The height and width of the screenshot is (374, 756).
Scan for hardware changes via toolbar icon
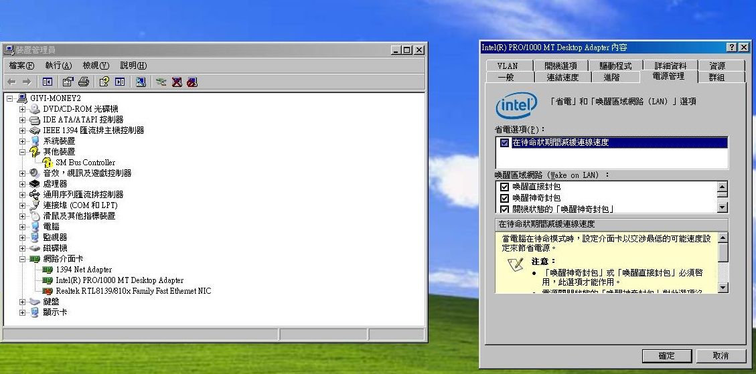click(141, 82)
